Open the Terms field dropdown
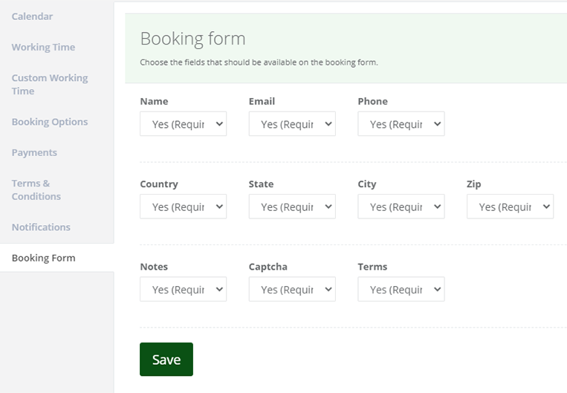The height and width of the screenshot is (393, 567). (401, 289)
